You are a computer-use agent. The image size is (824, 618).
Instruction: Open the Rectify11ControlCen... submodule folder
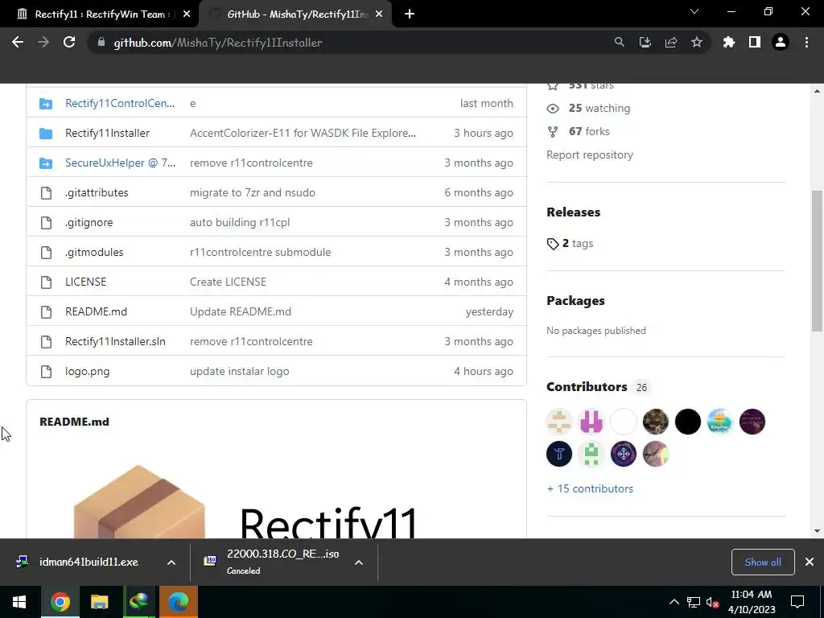[x=120, y=104]
